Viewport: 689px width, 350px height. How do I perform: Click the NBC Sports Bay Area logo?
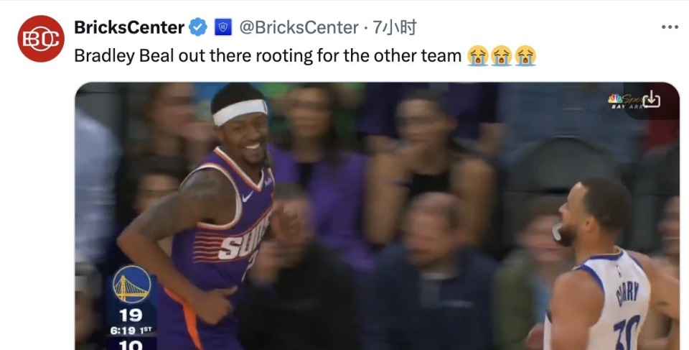(x=625, y=101)
